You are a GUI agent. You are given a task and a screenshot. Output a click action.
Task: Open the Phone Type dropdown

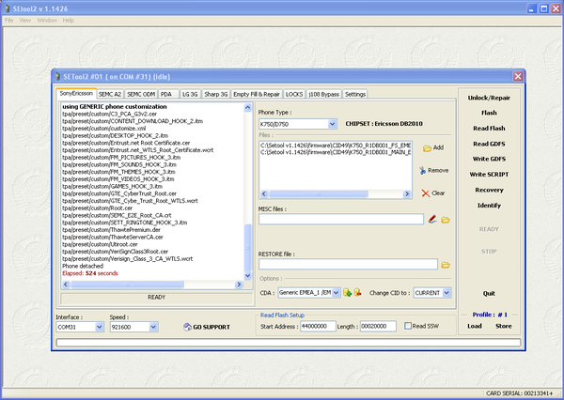click(x=333, y=123)
